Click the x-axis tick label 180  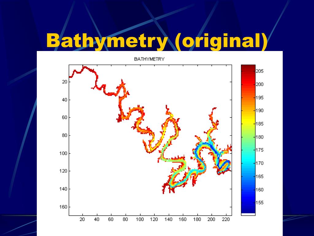point(197,219)
